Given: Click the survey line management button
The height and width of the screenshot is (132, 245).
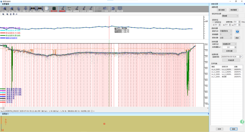Looking at the screenshot, I should pos(234,10).
